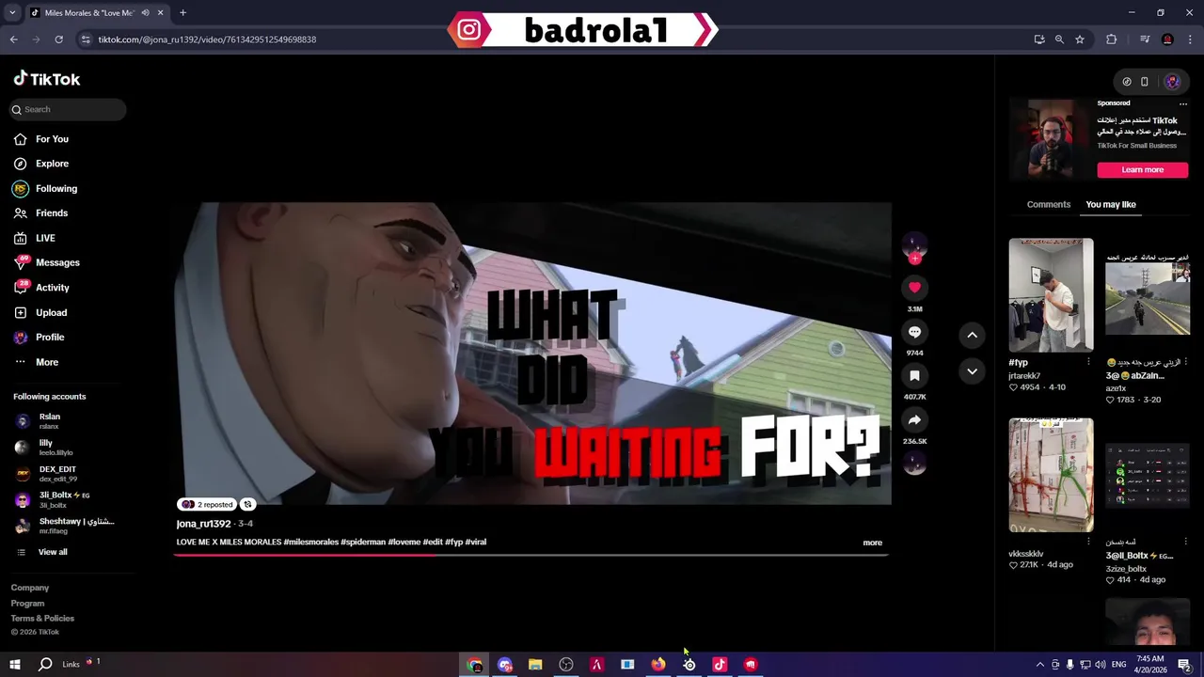Click the browser address bar URL
The height and width of the screenshot is (677, 1204).
(207, 39)
